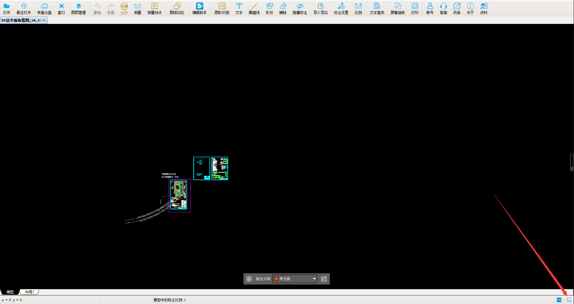The image size is (574, 304).
Task: Open 快看云盘 cloud drive
Action: pos(44,8)
